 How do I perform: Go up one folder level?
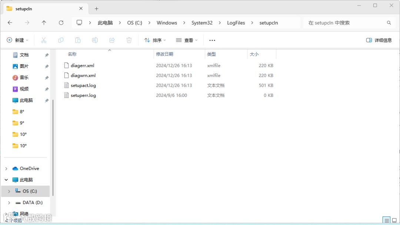(44, 23)
